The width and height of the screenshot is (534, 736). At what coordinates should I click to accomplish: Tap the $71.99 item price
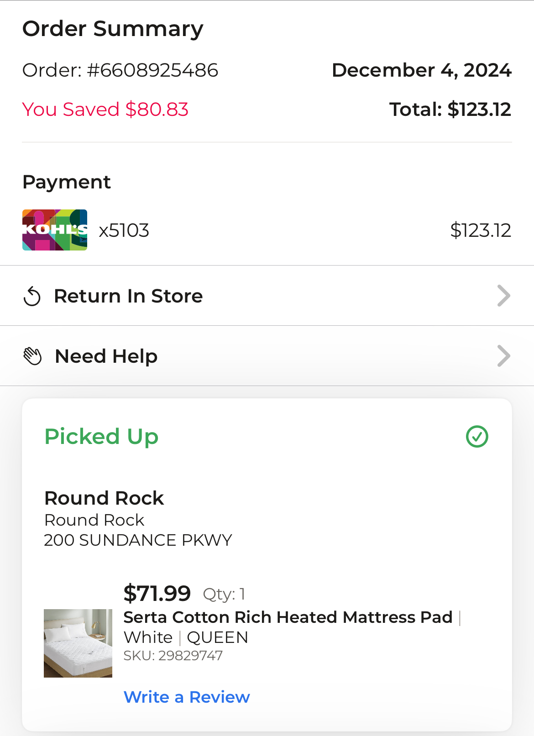click(157, 594)
